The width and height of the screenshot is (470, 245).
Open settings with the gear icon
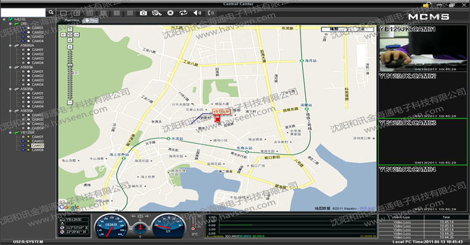pyautogui.click(x=170, y=13)
